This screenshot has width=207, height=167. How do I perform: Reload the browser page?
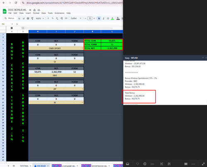(16, 3)
